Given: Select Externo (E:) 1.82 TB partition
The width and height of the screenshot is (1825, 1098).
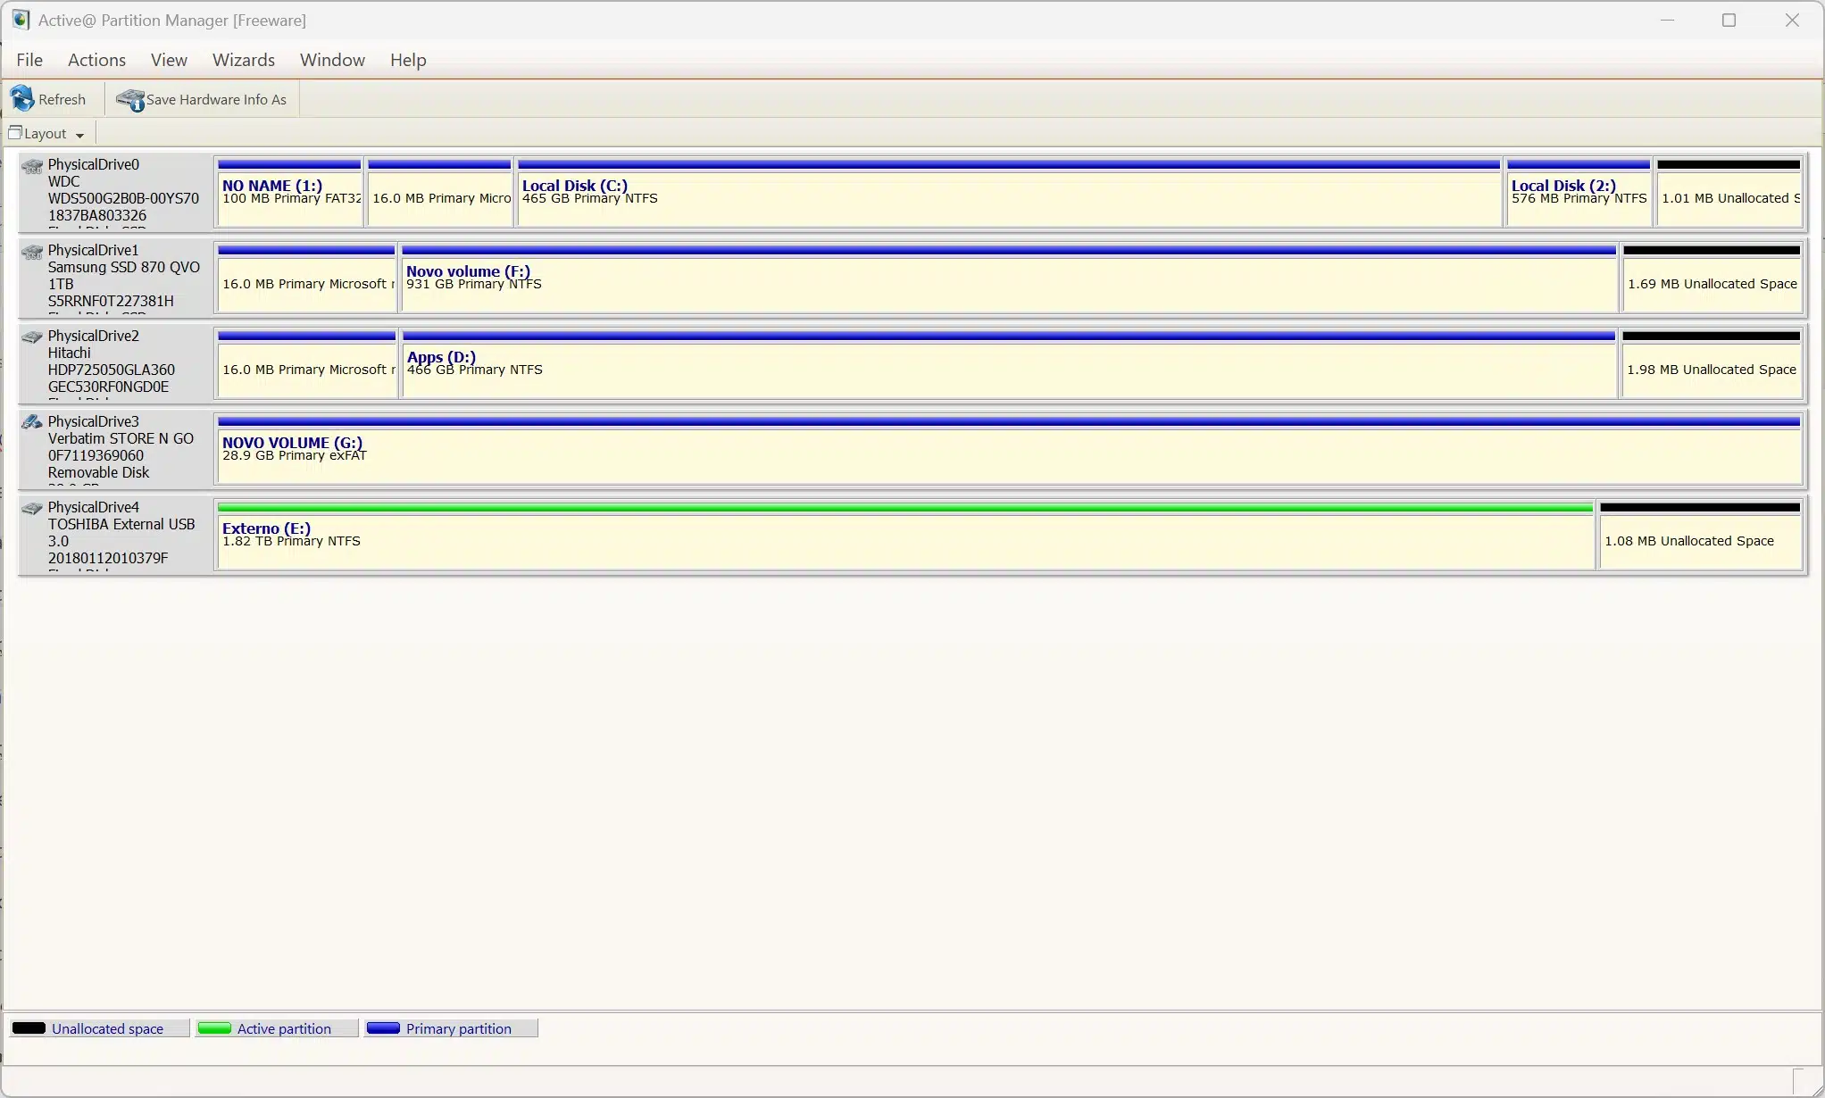Looking at the screenshot, I should click(905, 535).
